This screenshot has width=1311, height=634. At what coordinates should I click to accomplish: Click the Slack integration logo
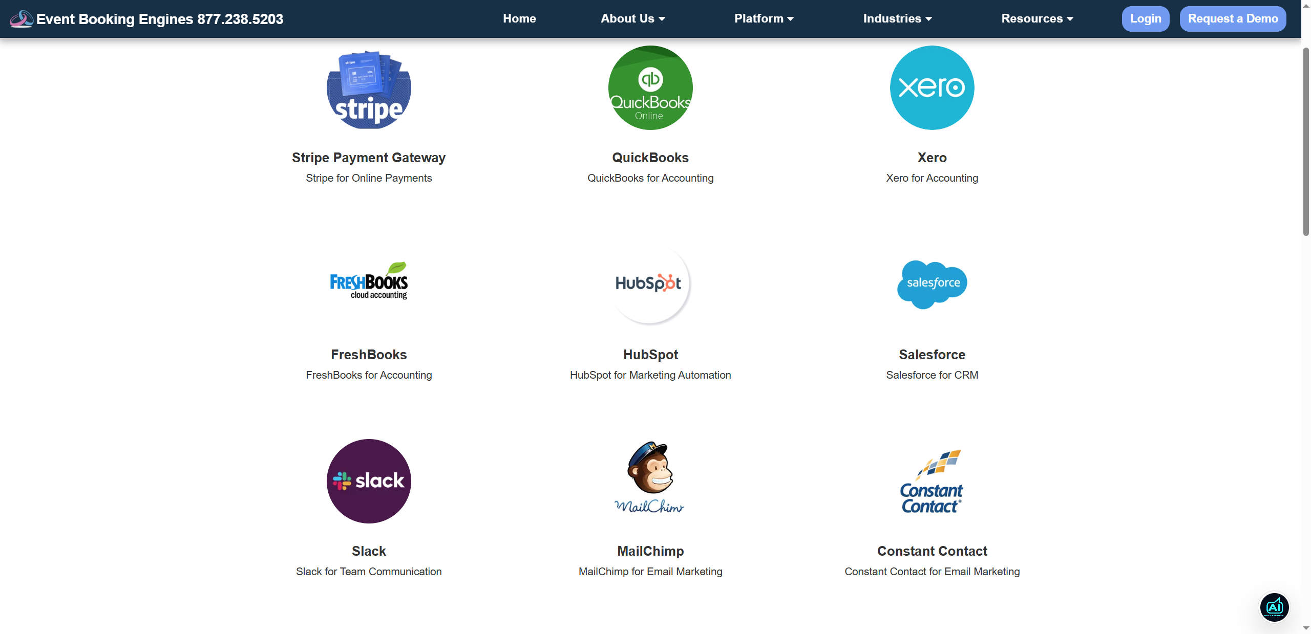tap(368, 481)
